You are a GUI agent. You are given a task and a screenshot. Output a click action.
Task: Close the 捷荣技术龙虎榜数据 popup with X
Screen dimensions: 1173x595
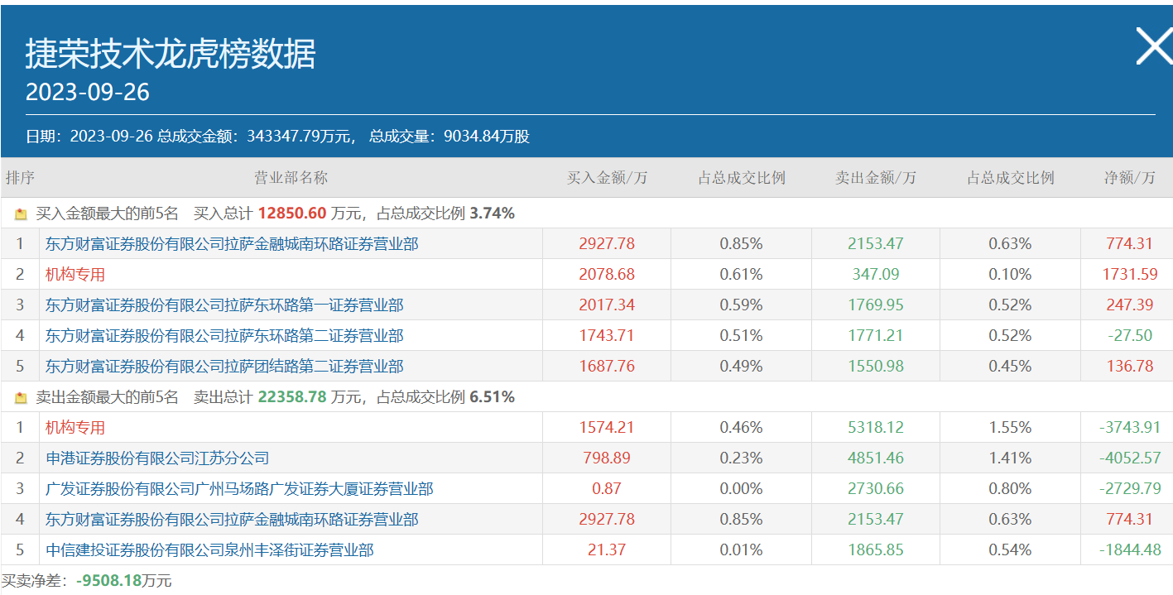1154,46
